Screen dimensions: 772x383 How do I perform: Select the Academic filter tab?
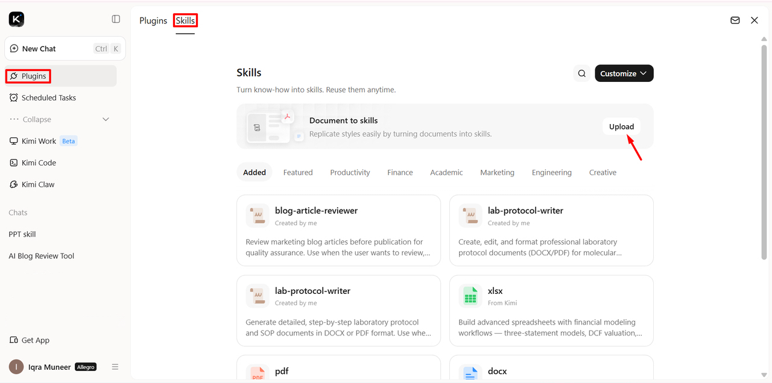tap(446, 172)
